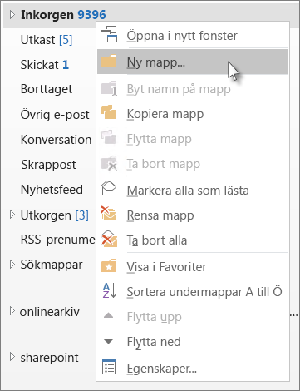
Task: Select Sortera undermappar A till Ö
Action: [x=193, y=291]
